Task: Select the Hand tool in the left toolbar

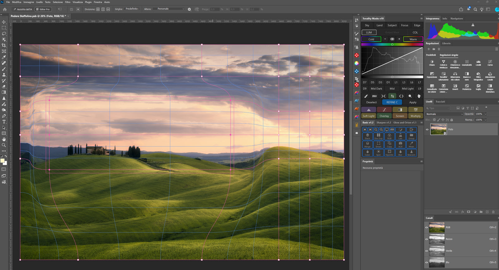Action: click(4, 139)
